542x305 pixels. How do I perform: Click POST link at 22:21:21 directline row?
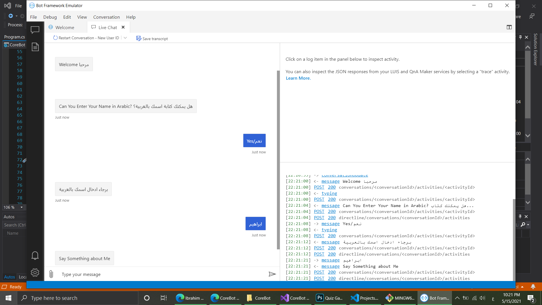pyautogui.click(x=319, y=278)
